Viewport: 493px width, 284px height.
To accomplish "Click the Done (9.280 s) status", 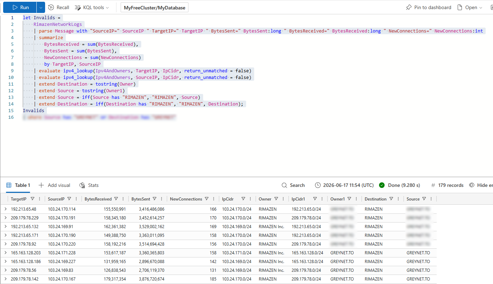I will (400, 185).
